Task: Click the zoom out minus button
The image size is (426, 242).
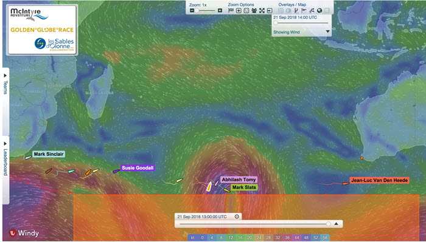Action: click(x=192, y=10)
